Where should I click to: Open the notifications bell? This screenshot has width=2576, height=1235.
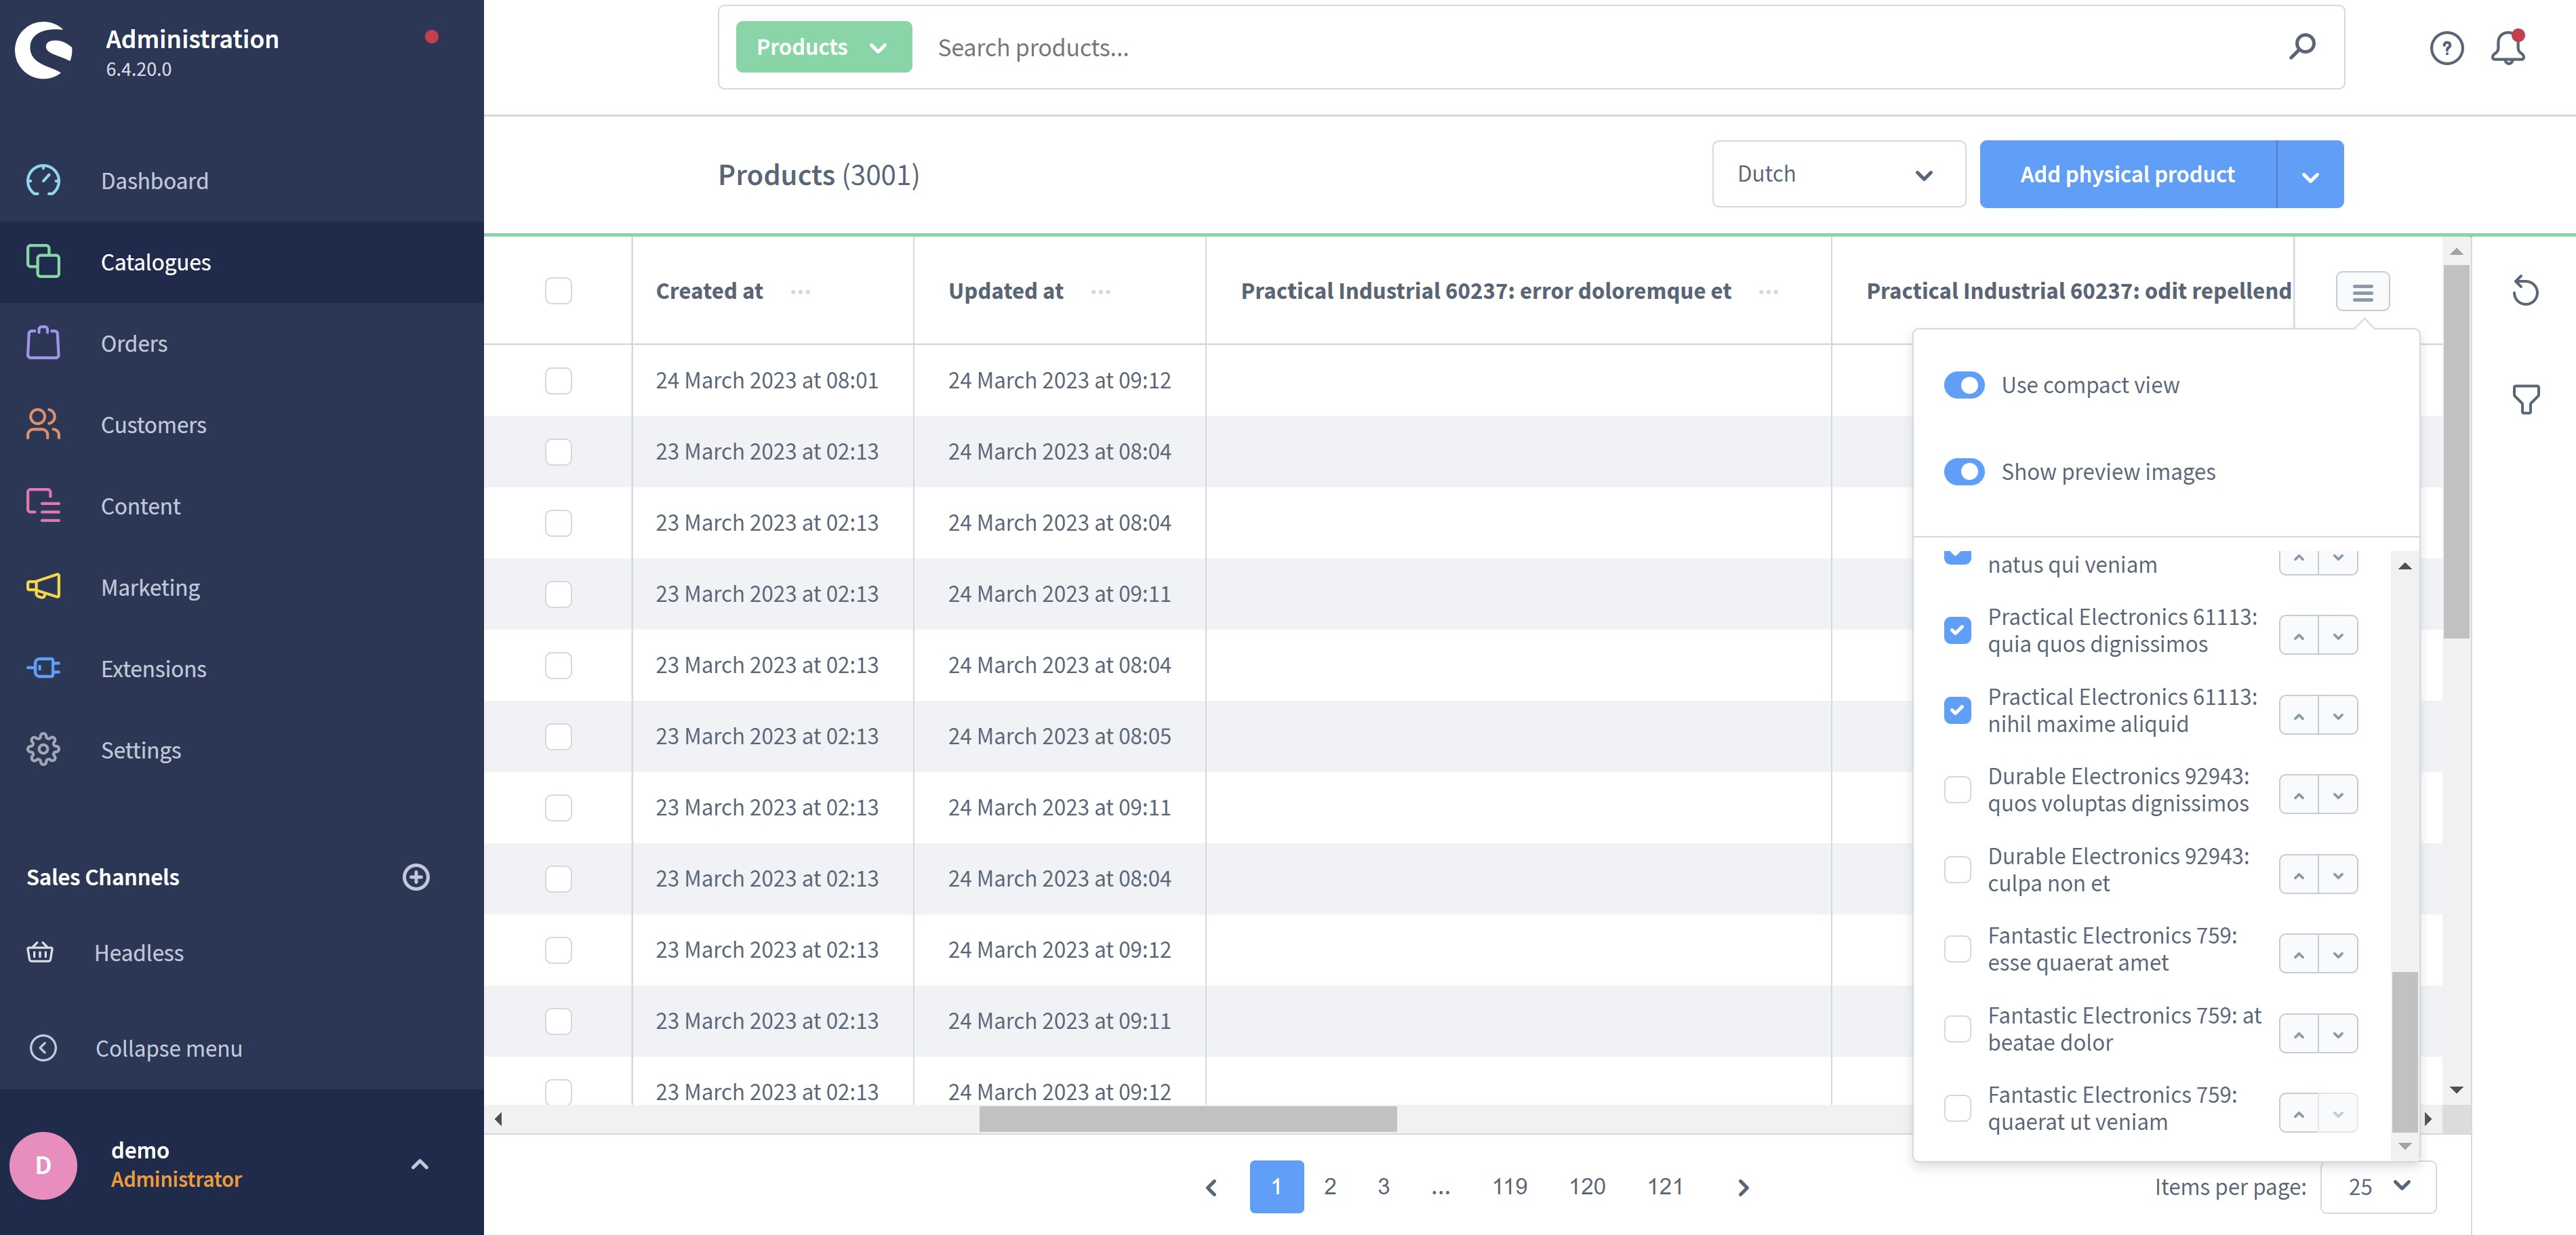(2508, 48)
